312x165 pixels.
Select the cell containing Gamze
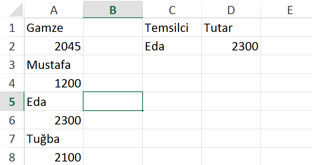click(54, 28)
